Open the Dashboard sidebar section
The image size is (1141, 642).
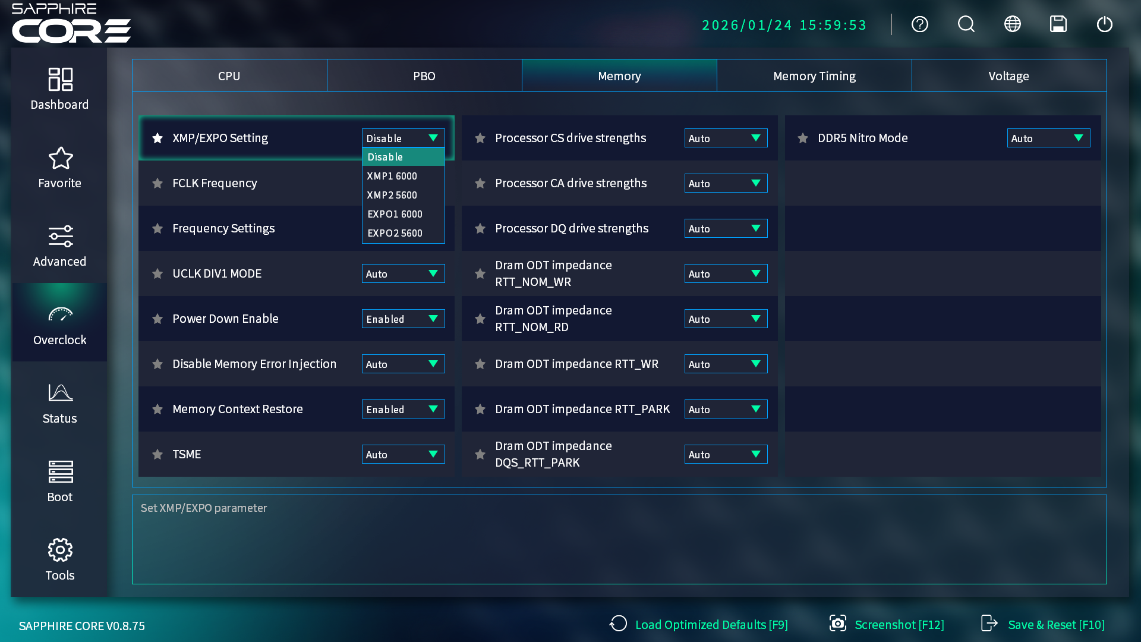click(x=59, y=89)
